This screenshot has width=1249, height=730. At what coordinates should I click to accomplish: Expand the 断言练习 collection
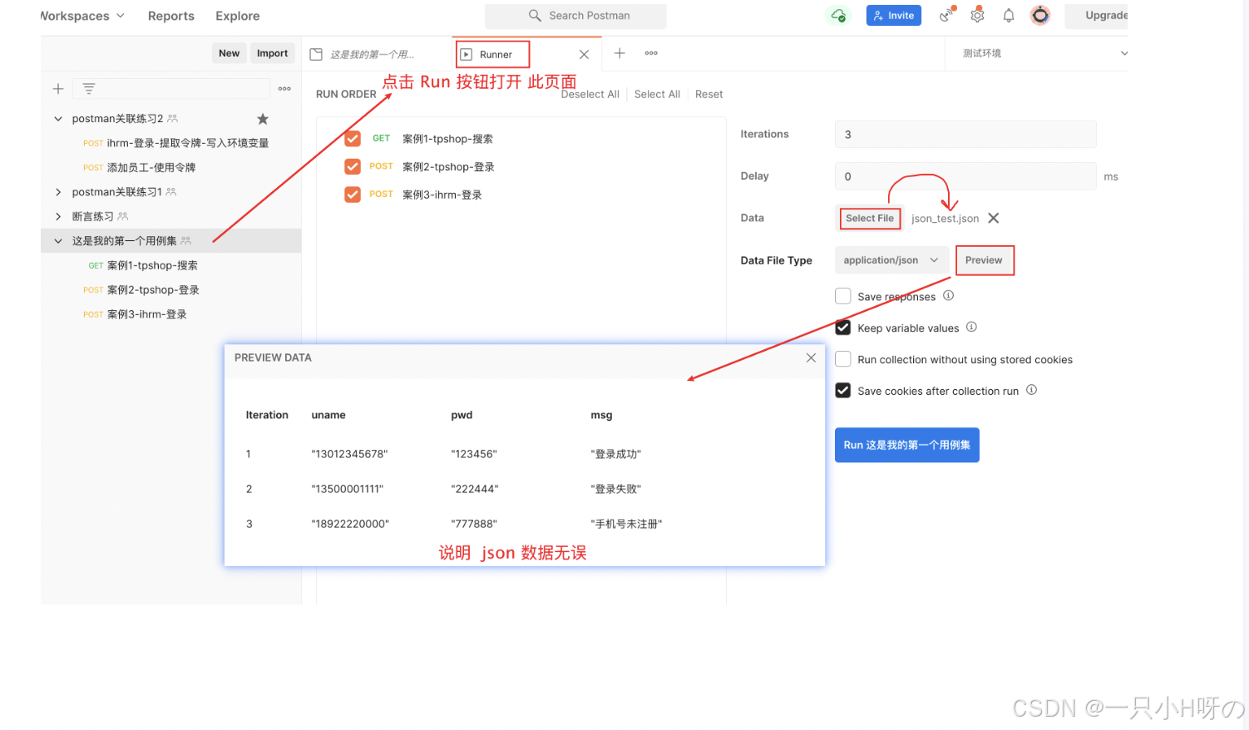(58, 216)
